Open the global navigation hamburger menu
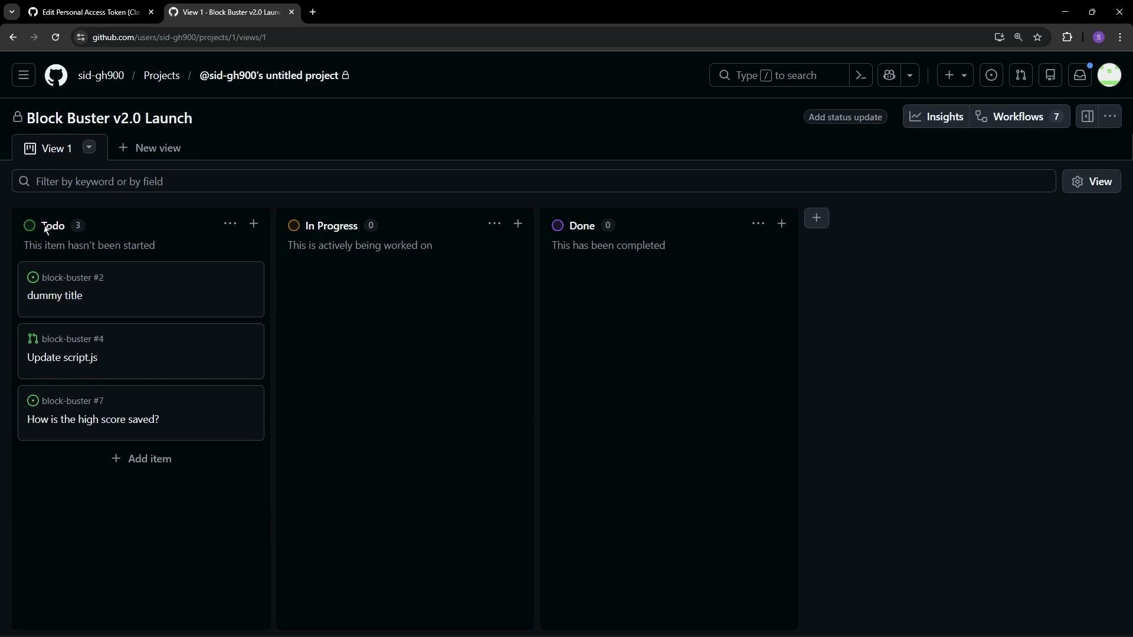Image resolution: width=1133 pixels, height=637 pixels. 24,75
